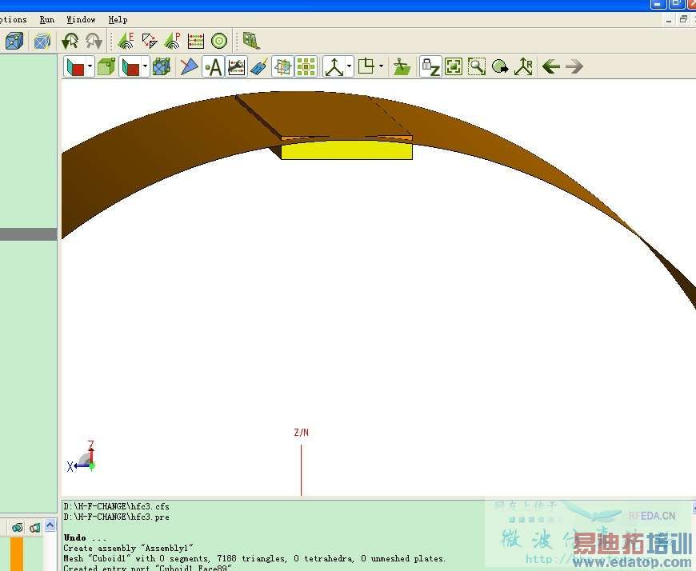Click the blue tag marker icon

259,67
